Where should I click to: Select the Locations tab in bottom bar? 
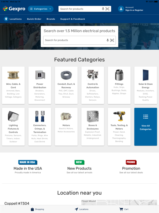point(82,209)
